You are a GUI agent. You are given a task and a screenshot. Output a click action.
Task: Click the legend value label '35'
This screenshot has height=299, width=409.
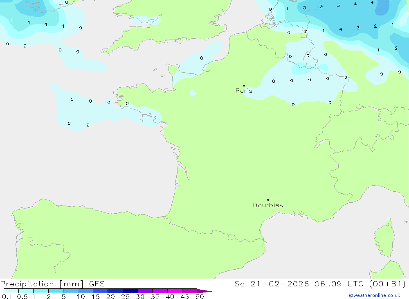pyautogui.click(x=155, y=297)
